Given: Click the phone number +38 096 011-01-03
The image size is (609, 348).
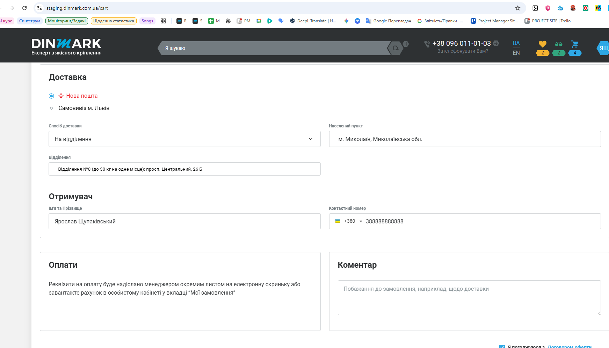Looking at the screenshot, I should 462,43.
